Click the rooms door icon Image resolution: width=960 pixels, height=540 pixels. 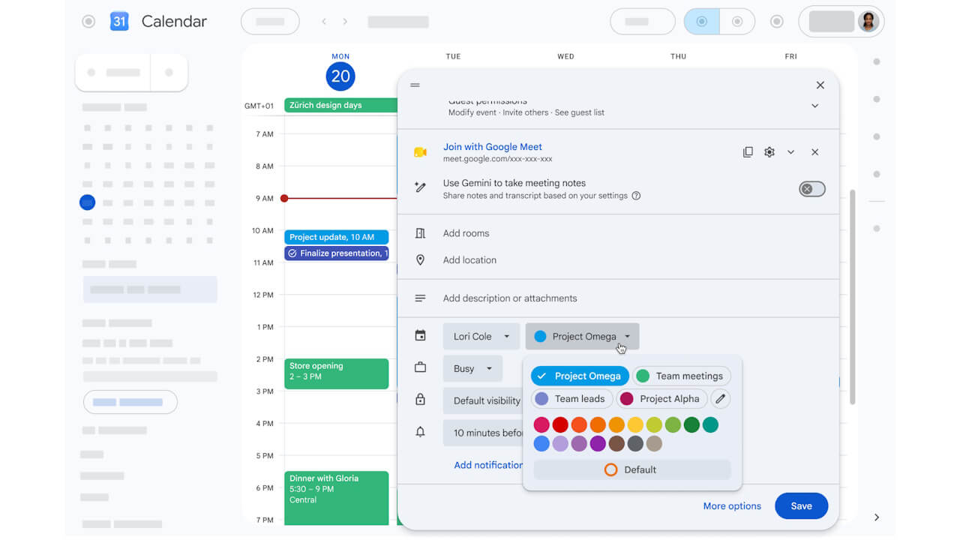[x=420, y=233]
